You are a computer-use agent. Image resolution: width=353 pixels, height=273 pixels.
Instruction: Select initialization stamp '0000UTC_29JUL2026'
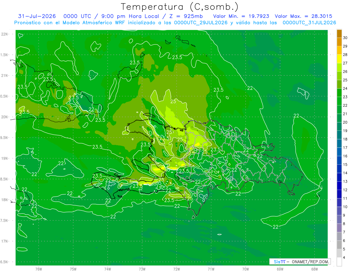pyautogui.click(x=201, y=23)
